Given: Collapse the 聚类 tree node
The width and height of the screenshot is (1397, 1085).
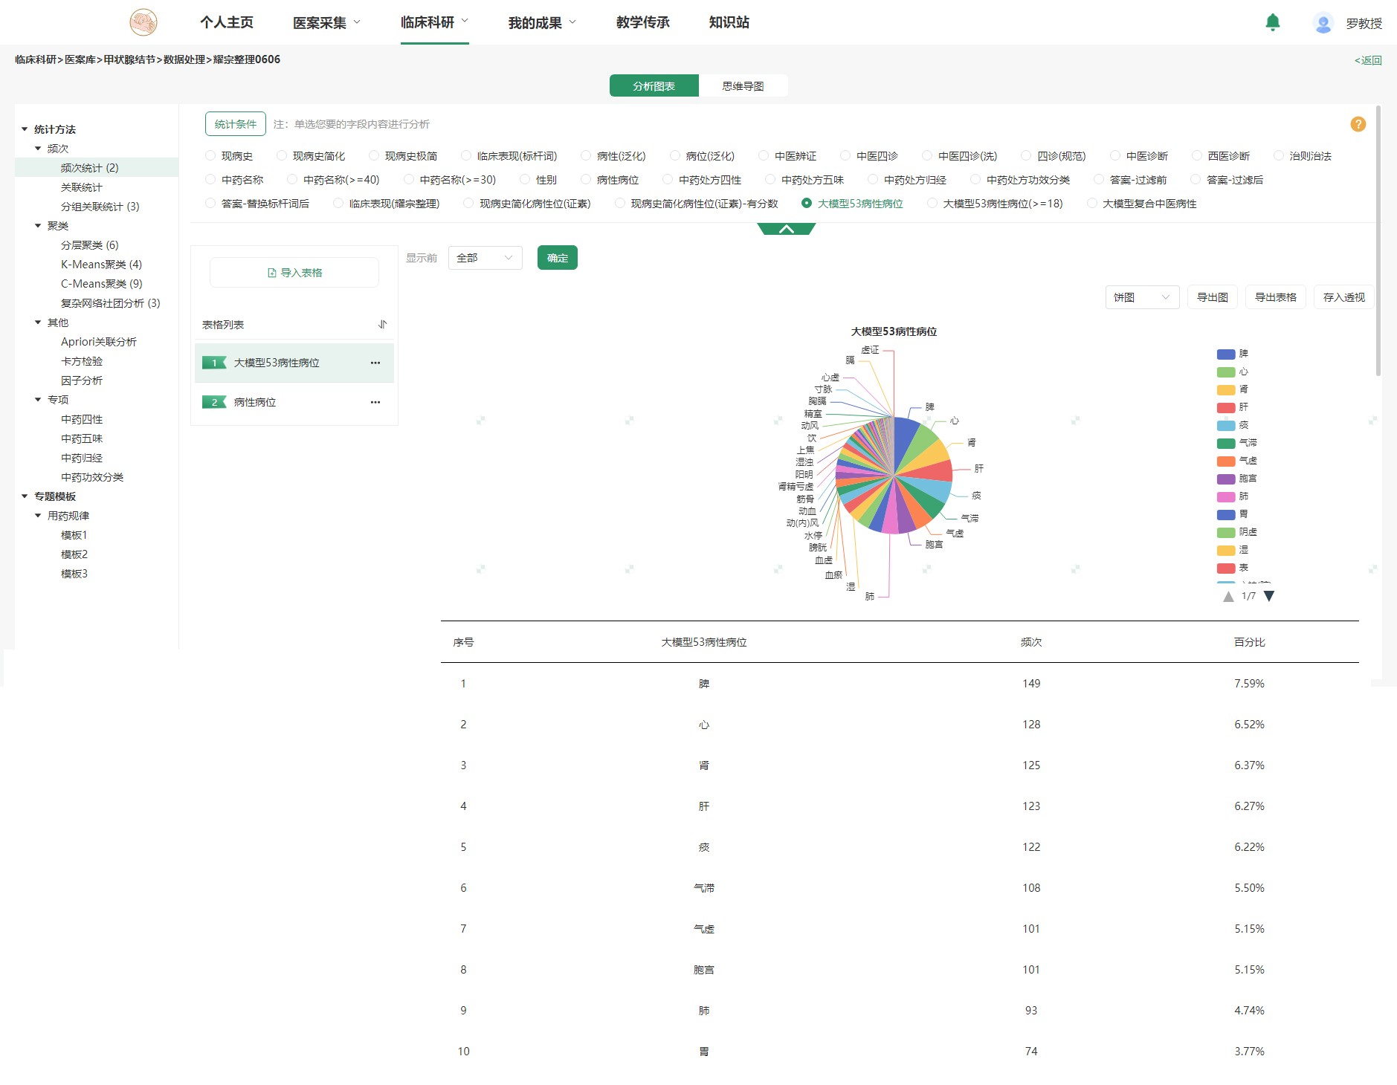Looking at the screenshot, I should pyautogui.click(x=38, y=226).
